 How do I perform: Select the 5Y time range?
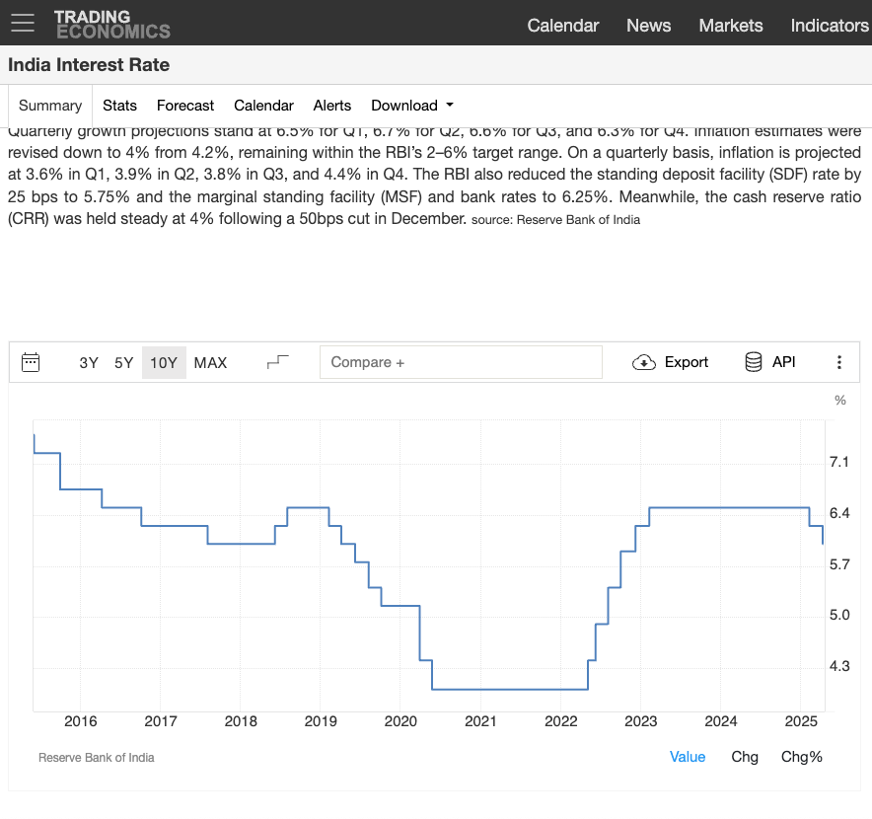[123, 362]
